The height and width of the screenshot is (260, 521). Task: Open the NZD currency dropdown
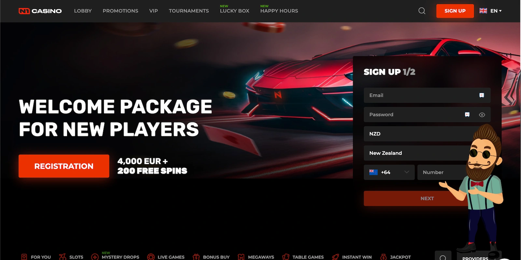tap(427, 134)
